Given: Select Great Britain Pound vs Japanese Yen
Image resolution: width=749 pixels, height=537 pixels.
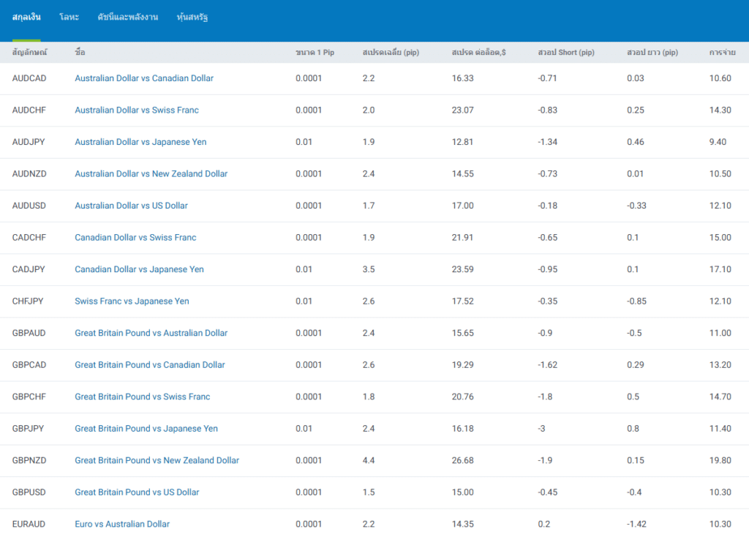Looking at the screenshot, I should [146, 429].
